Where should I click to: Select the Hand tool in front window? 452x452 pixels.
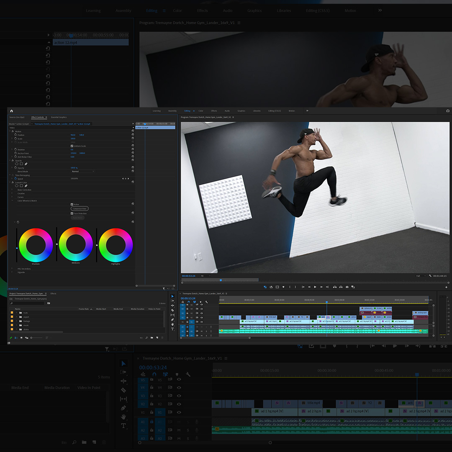pos(172,324)
